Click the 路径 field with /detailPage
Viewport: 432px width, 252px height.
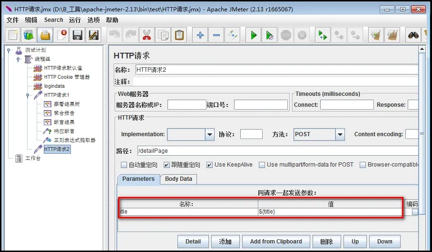(x=278, y=151)
